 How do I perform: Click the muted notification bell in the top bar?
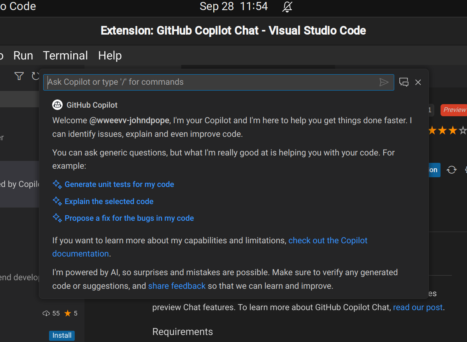click(x=287, y=6)
